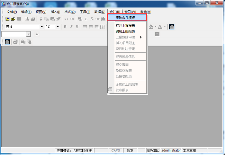Click the Paste clipboard icon
This screenshot has width=225, height=155.
coord(52,19)
